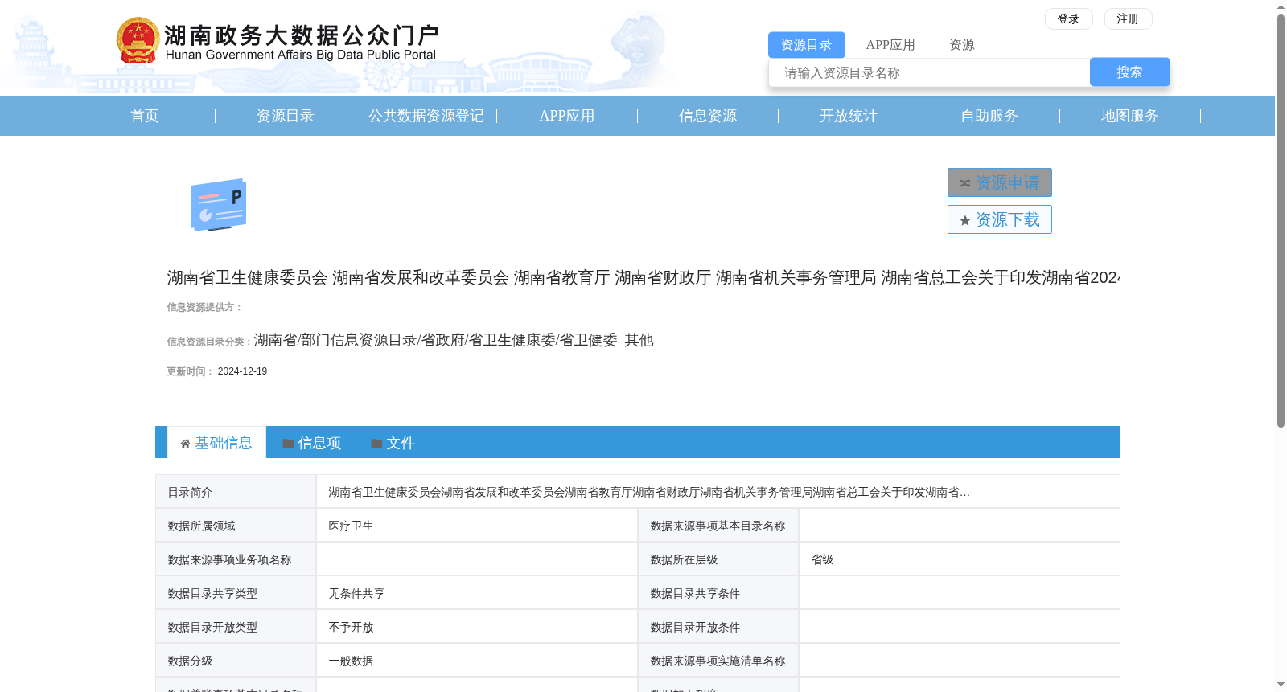Click the shuffle icon in 资源申请 button
Screen dimensions: 1287x692
tap(964, 183)
